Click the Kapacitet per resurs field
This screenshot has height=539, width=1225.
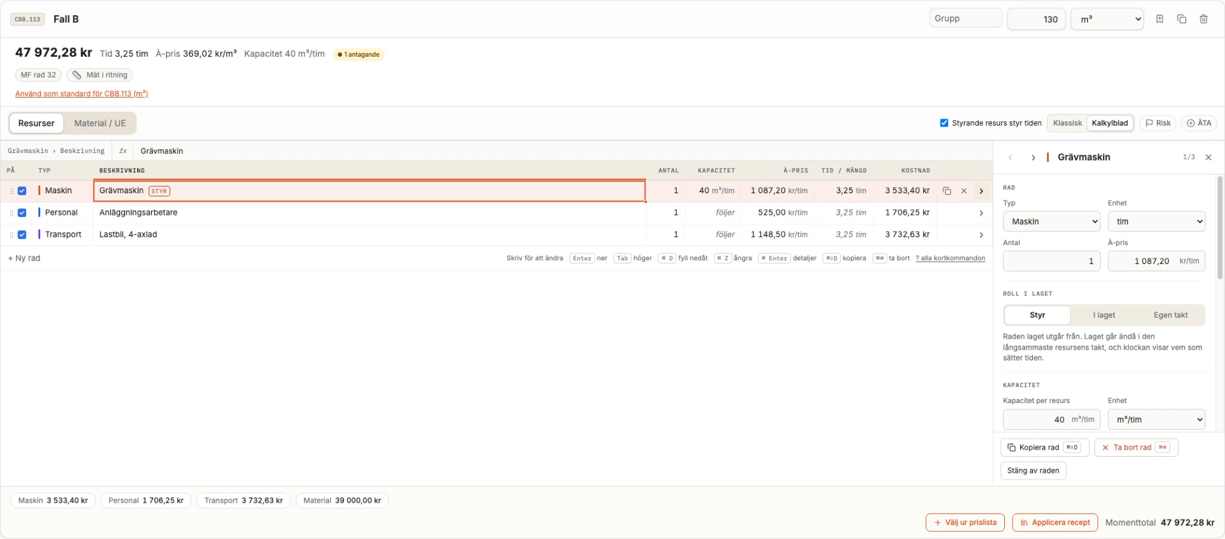pos(1051,420)
